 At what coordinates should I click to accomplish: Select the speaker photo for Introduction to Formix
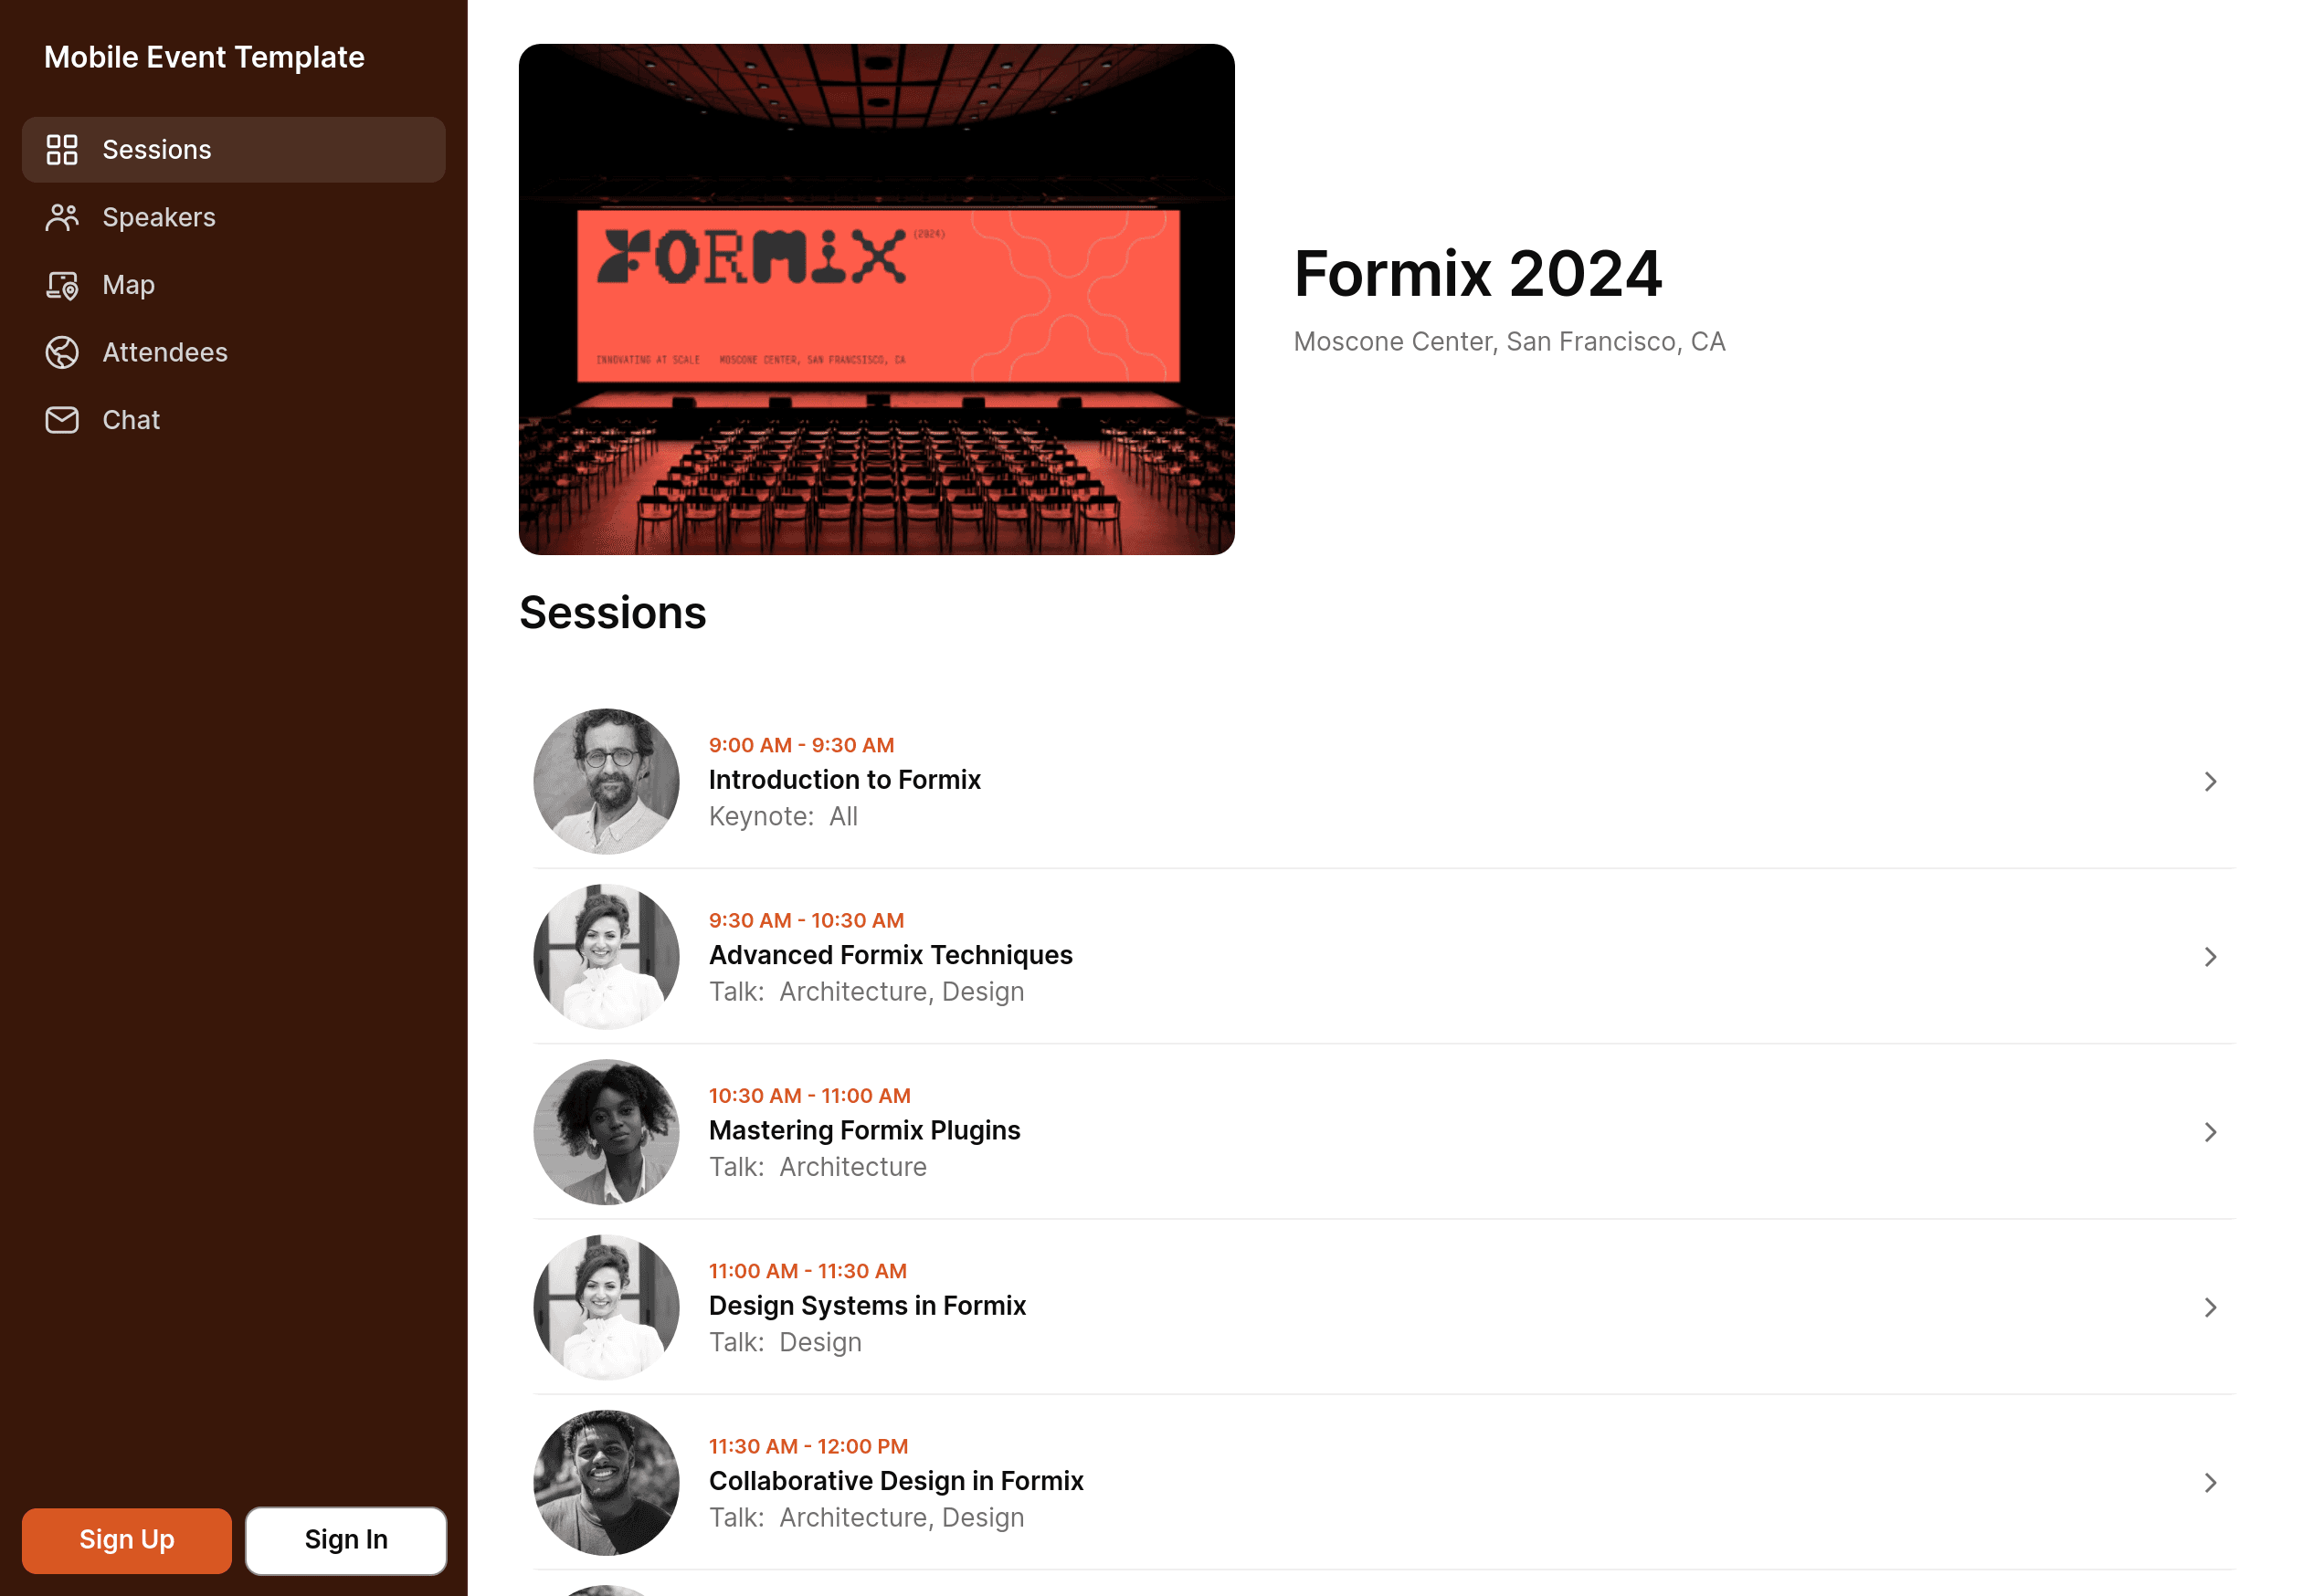pyautogui.click(x=606, y=780)
